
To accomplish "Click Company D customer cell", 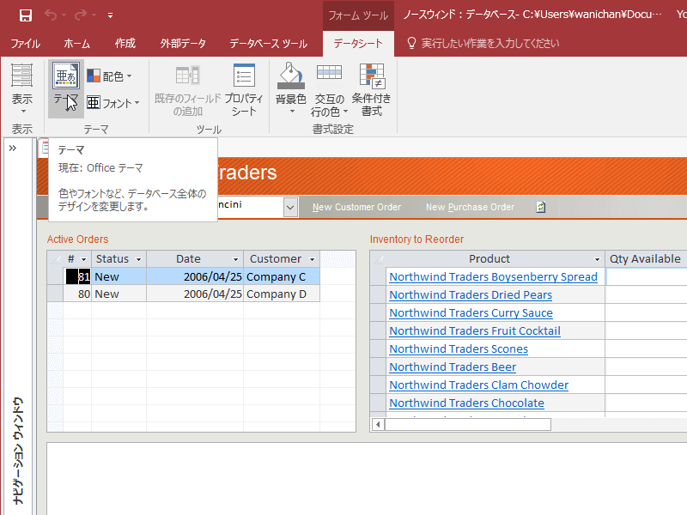I will tap(282, 294).
